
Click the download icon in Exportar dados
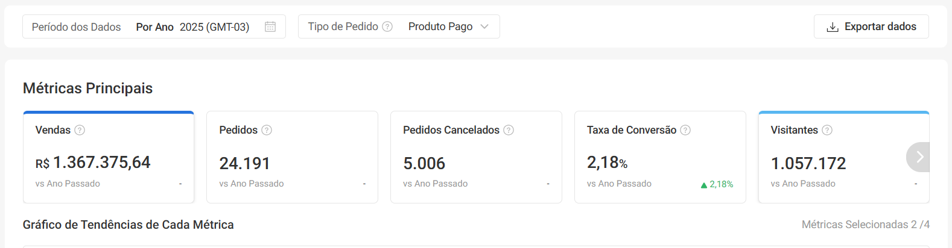(x=833, y=27)
